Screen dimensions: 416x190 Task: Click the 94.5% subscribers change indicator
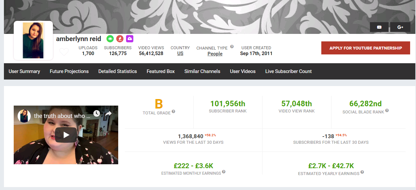tap(341, 135)
